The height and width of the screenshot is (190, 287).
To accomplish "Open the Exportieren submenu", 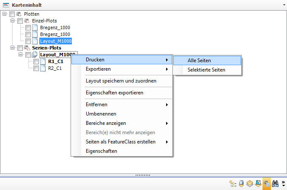I will pos(122,69).
